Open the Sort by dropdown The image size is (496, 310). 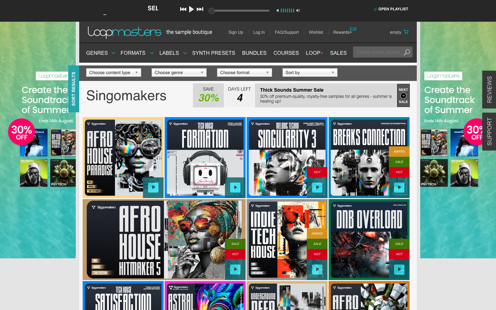[x=310, y=72]
